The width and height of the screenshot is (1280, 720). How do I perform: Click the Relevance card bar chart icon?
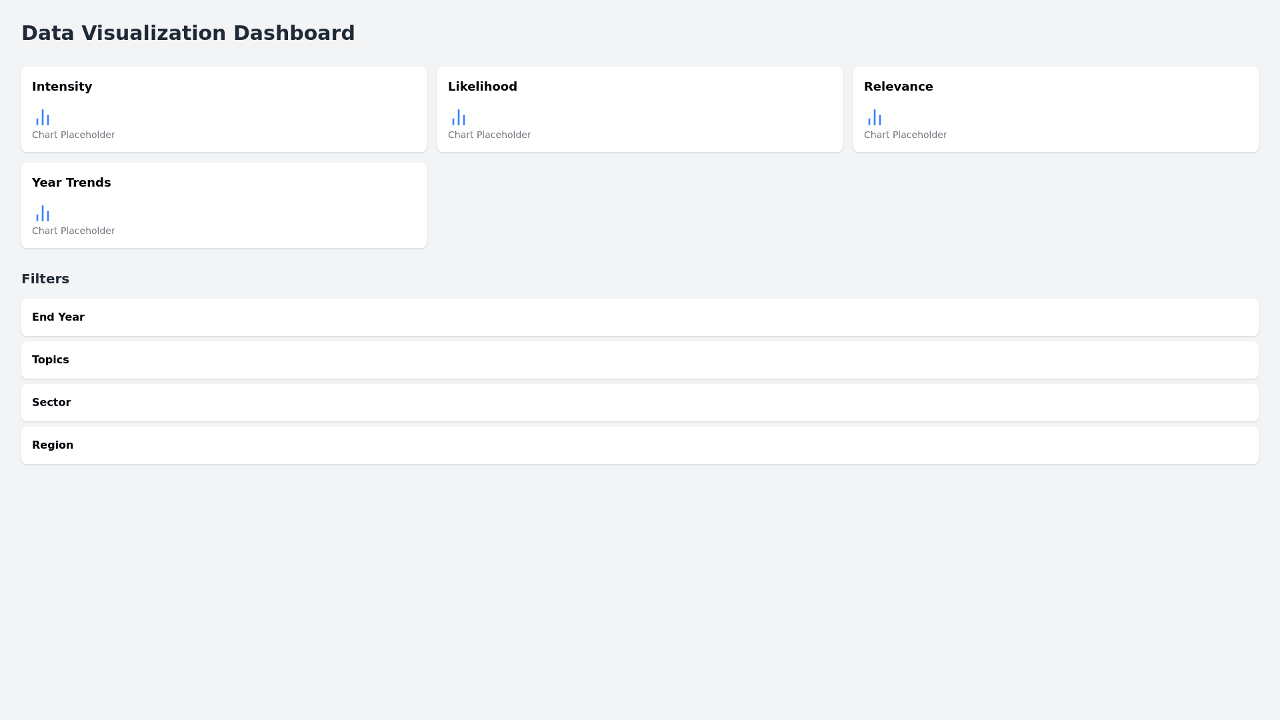point(875,118)
